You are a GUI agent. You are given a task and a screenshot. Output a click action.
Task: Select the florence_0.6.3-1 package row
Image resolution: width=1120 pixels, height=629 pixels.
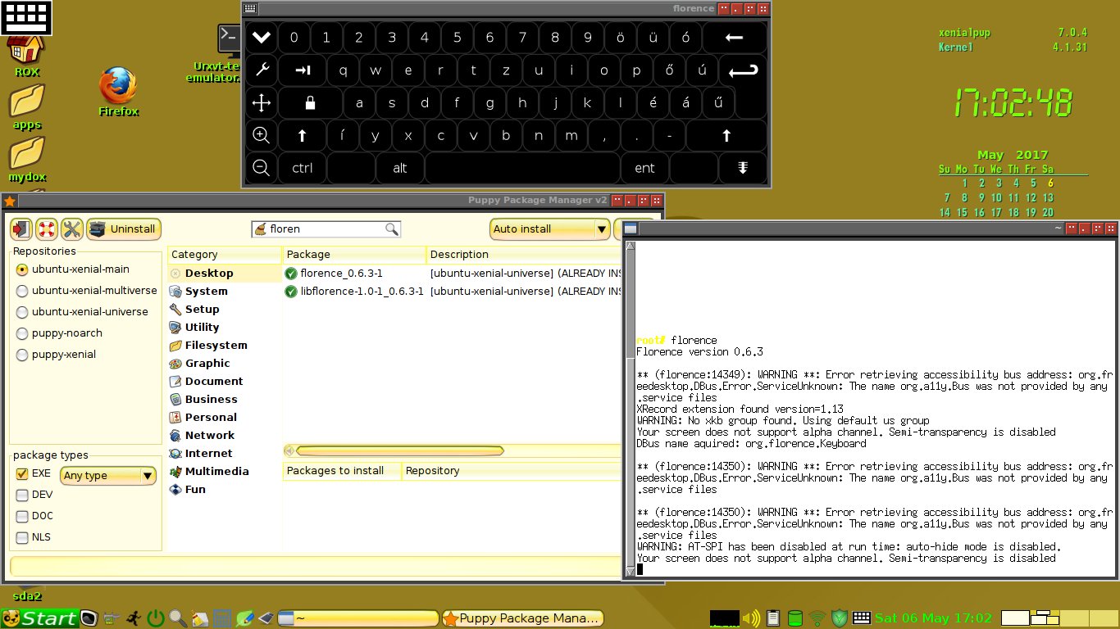coord(453,274)
